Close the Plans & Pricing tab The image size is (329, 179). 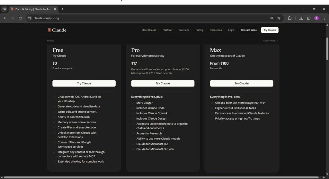pyautogui.click(x=55, y=9)
